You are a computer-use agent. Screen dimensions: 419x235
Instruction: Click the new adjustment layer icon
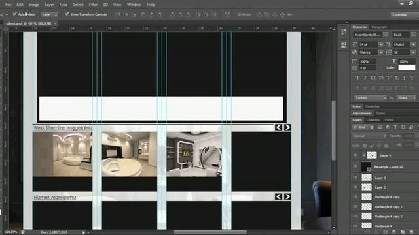tap(394, 232)
